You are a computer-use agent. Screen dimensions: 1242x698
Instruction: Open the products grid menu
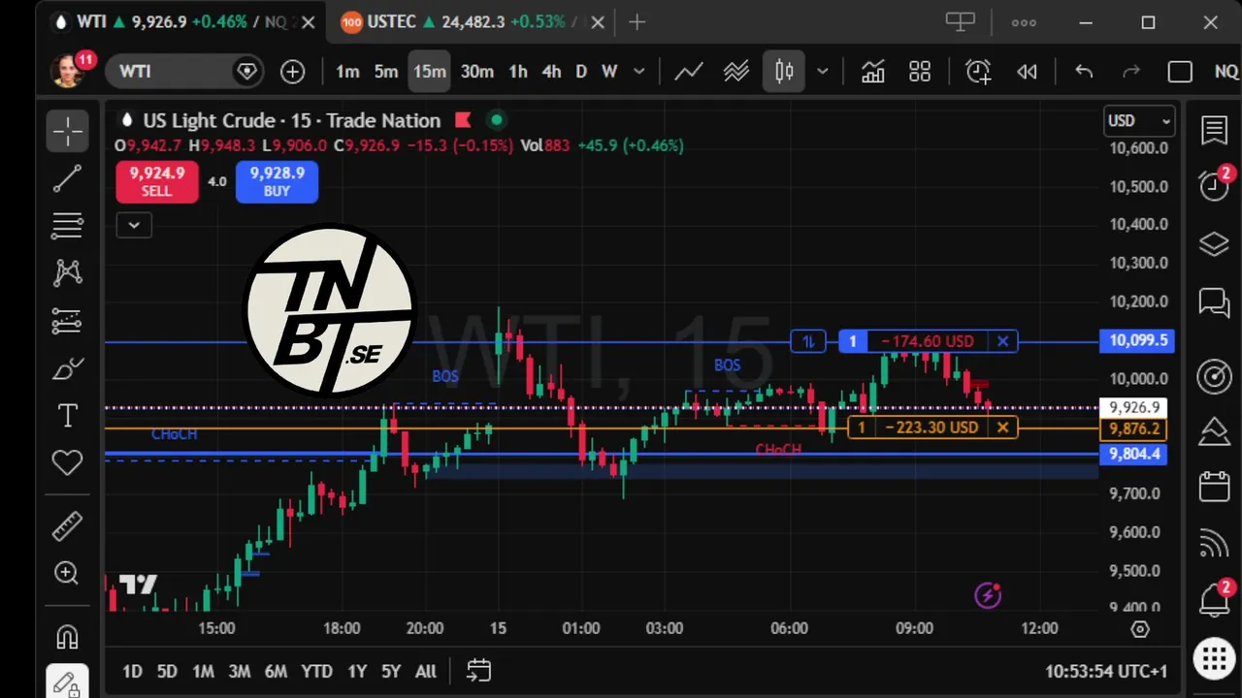tap(1214, 659)
